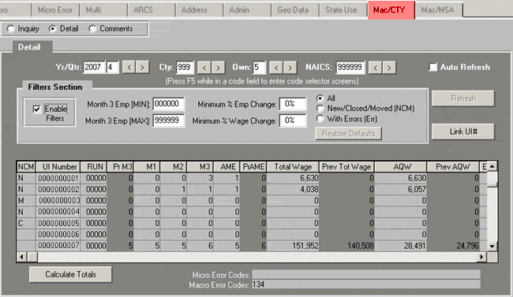Go to next Own code arrow

click(x=290, y=68)
